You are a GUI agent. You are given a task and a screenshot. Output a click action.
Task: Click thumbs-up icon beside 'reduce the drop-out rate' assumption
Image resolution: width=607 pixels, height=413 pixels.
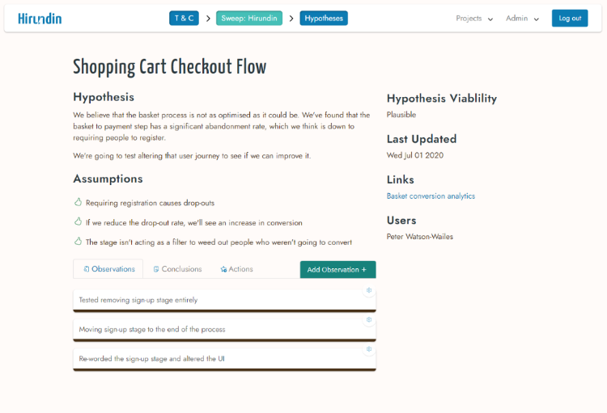coord(79,221)
